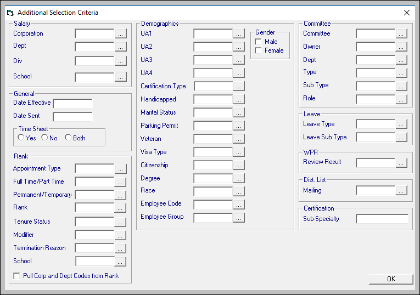The image size is (420, 295).
Task: Open Veteran lookup ellipsis button
Action: [239, 139]
